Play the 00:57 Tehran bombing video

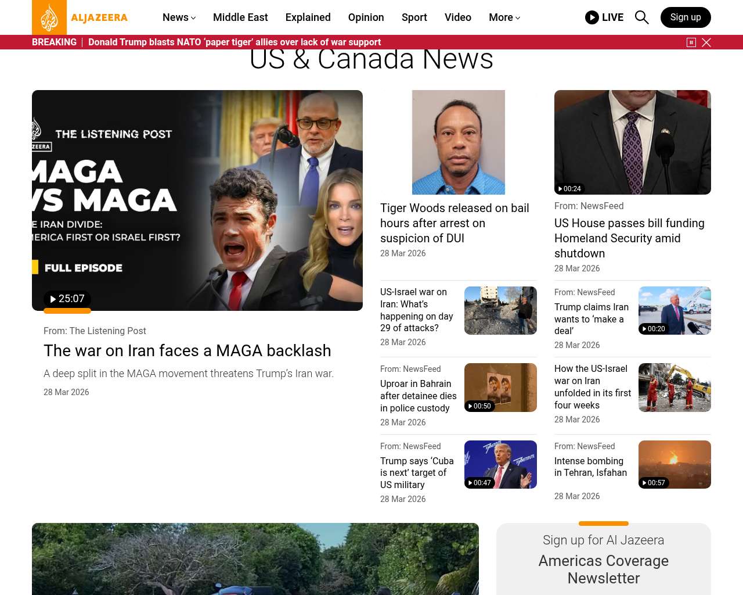click(654, 483)
